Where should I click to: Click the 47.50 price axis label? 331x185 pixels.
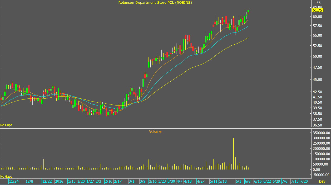317,68
